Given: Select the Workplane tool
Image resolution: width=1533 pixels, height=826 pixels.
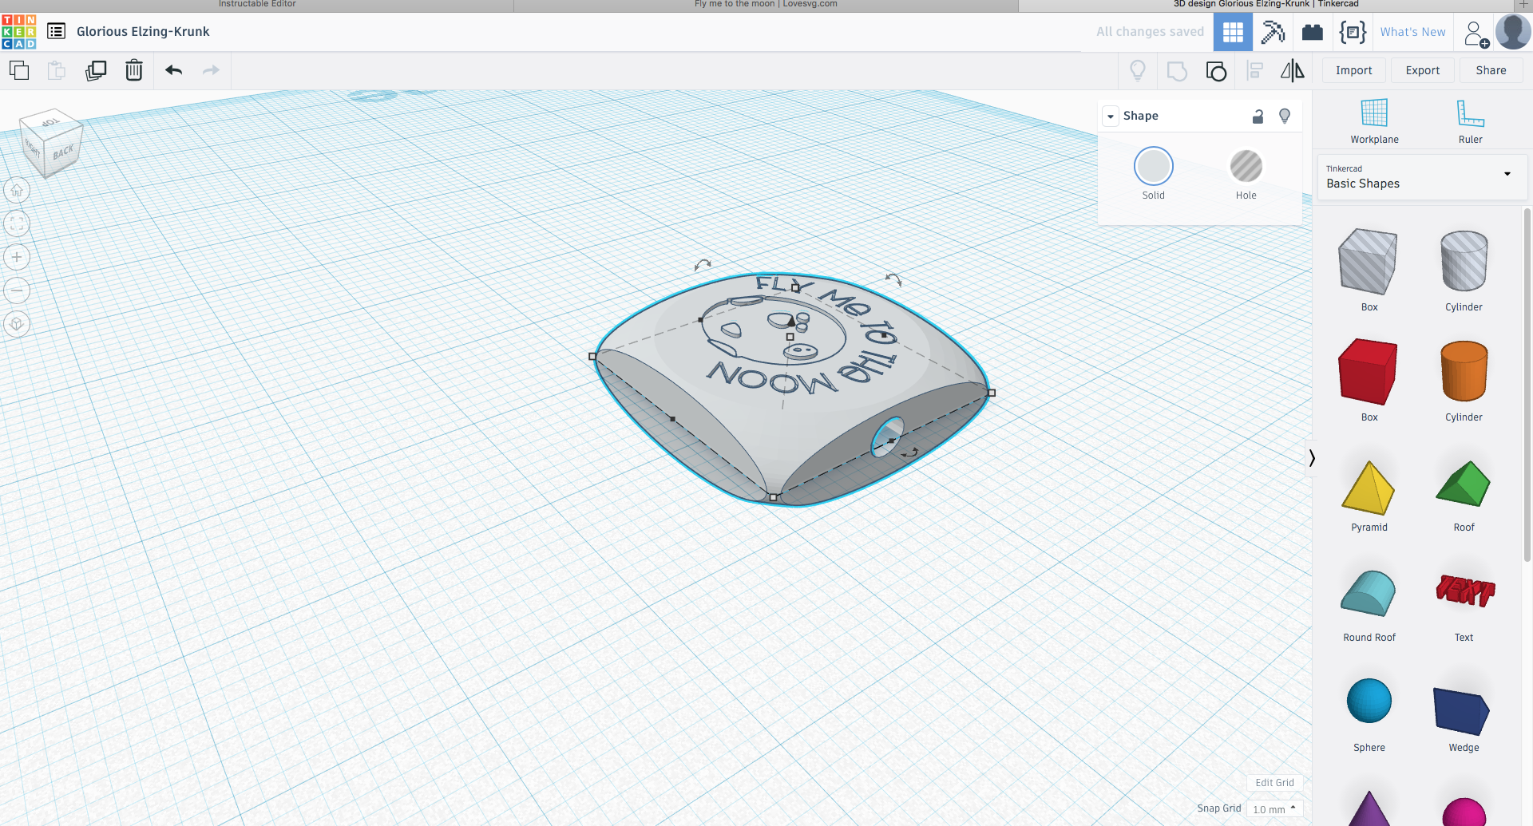Looking at the screenshot, I should [x=1374, y=121].
